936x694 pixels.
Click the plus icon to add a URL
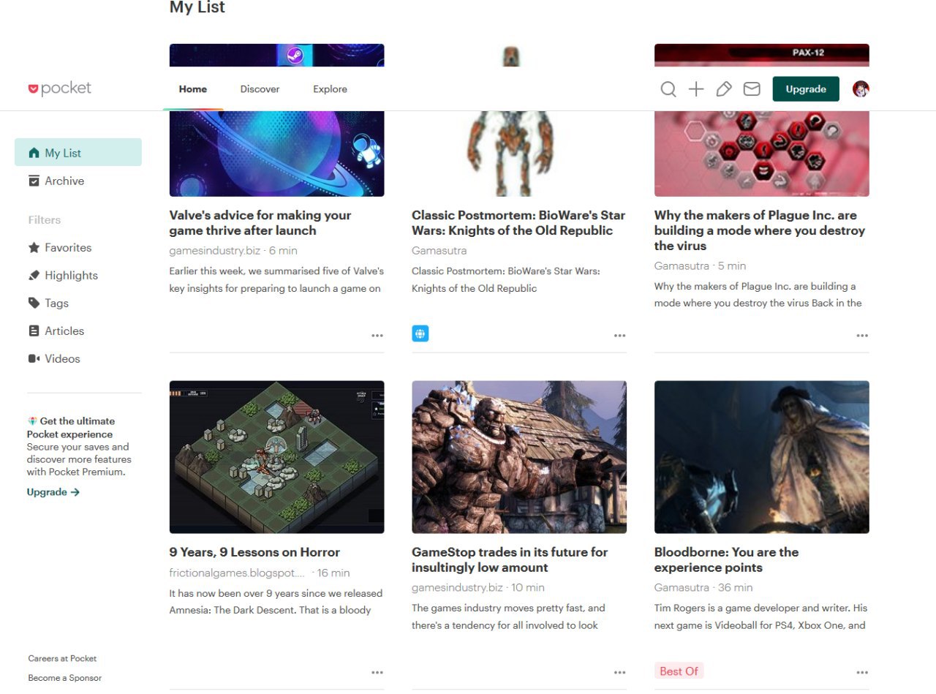coord(696,89)
